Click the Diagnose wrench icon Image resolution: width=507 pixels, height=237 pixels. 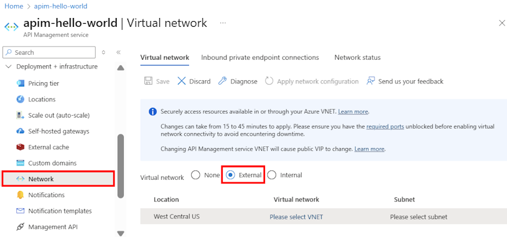[x=223, y=81]
